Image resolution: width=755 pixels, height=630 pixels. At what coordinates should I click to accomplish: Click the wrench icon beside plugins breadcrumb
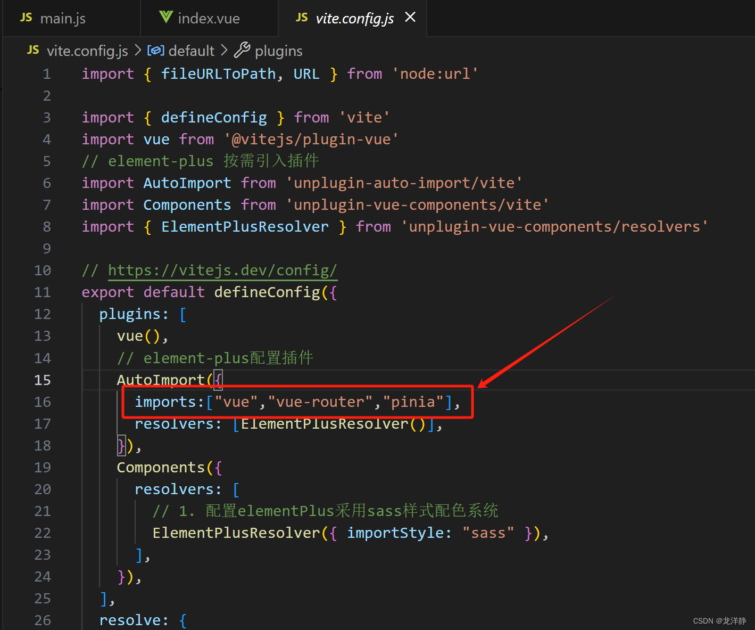pos(243,50)
